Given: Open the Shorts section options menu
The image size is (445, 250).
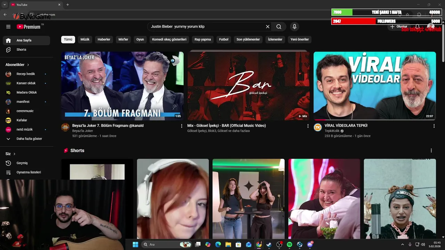Looking at the screenshot, I should 431,151.
